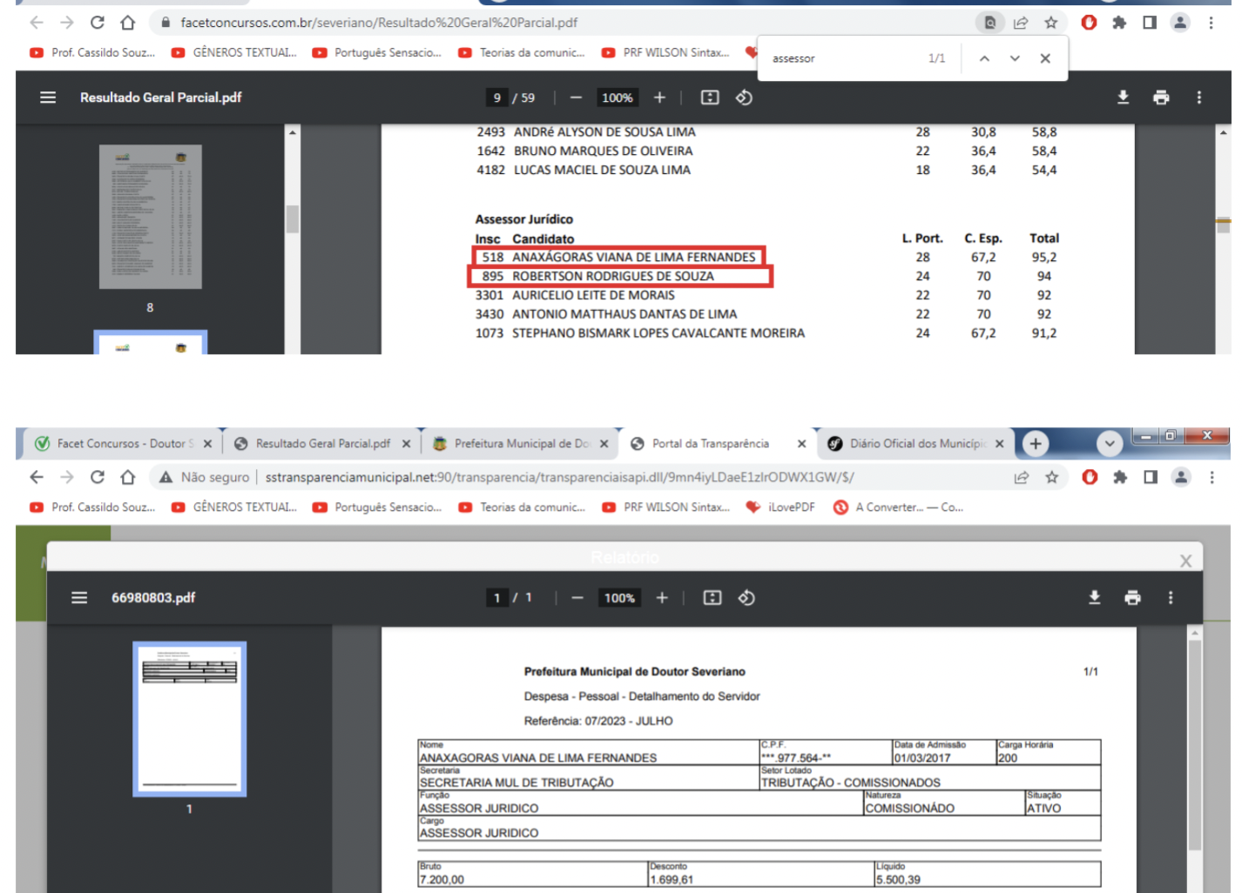The width and height of the screenshot is (1242, 893).
Task: Click fit-to-page icon in top PDF toolbar
Action: [x=710, y=97]
